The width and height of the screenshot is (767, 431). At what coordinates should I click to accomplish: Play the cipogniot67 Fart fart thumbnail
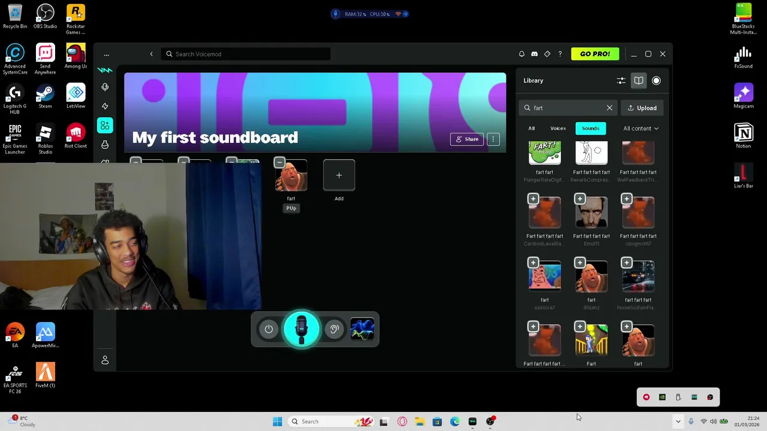pos(638,212)
